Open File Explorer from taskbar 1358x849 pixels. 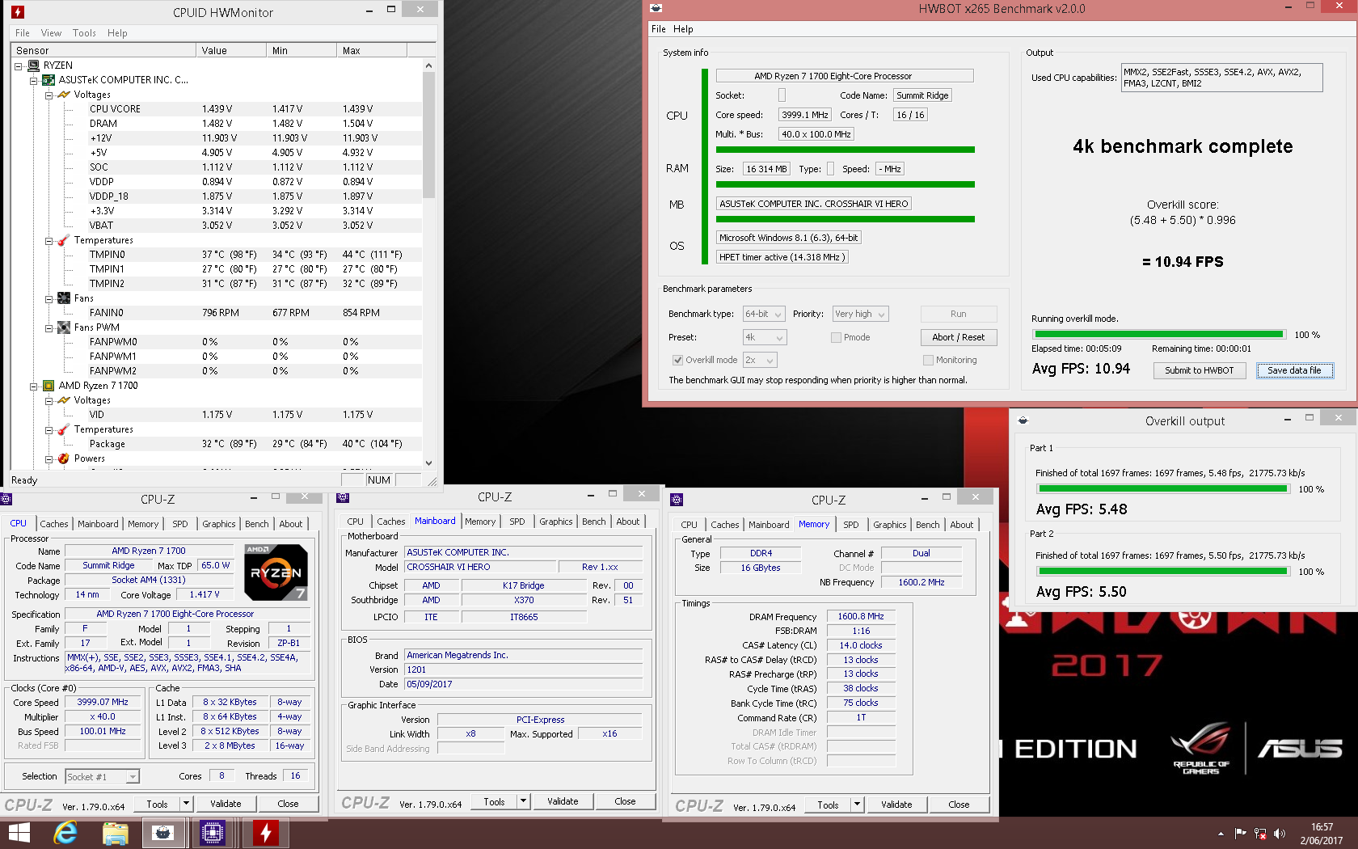click(x=115, y=833)
